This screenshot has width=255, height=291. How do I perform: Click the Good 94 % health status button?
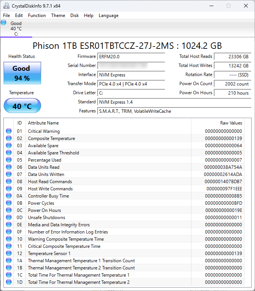coord(22,73)
